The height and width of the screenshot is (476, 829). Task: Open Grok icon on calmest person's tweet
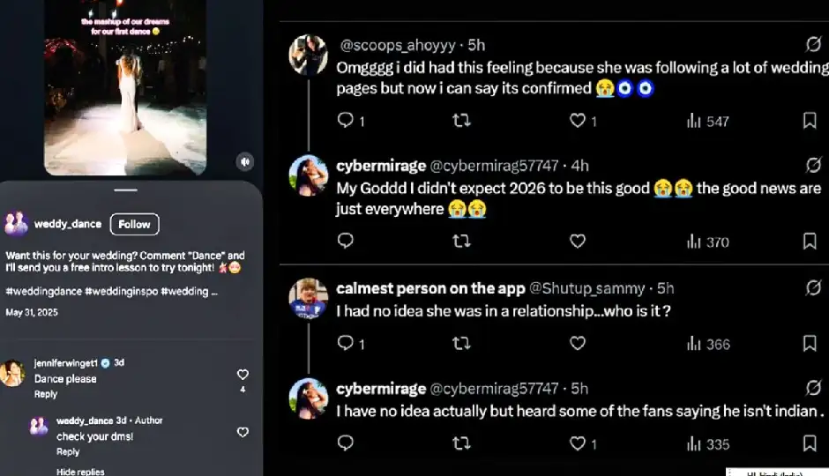coord(814,287)
